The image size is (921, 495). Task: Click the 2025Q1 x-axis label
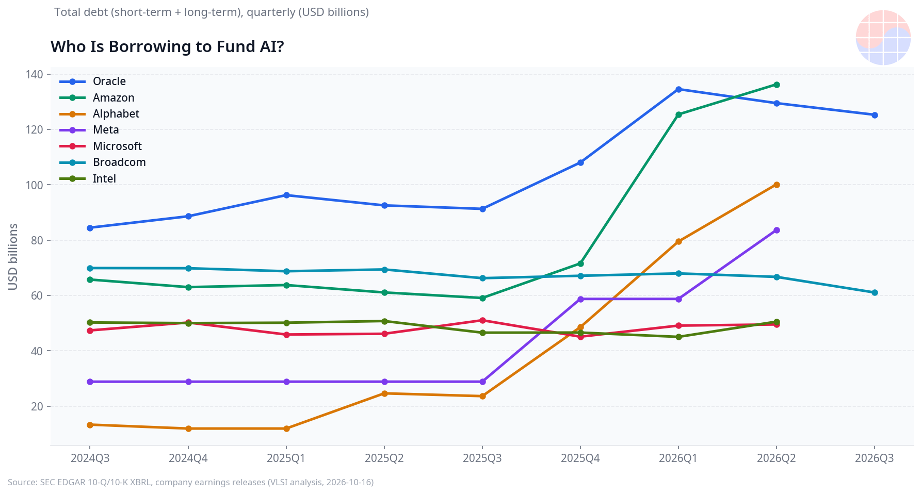tap(286, 458)
